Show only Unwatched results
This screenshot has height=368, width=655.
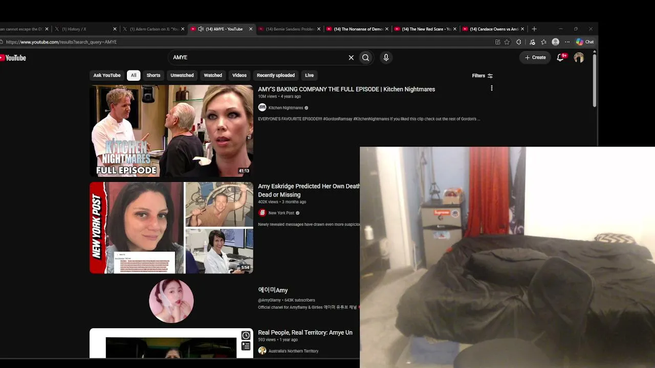tap(182, 75)
